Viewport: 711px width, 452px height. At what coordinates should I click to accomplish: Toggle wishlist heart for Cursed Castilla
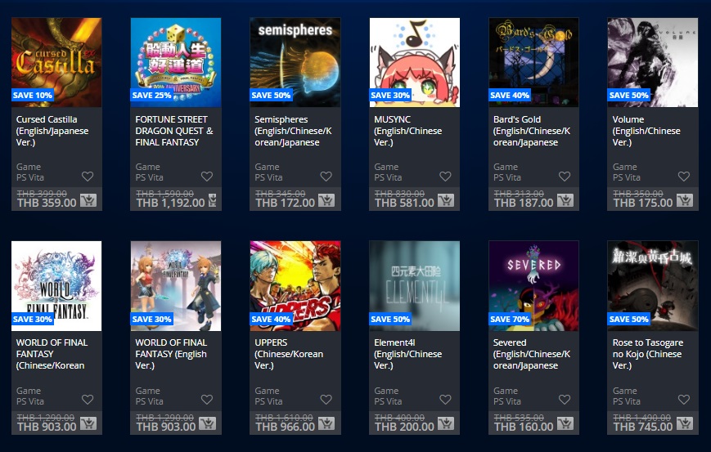click(x=88, y=177)
